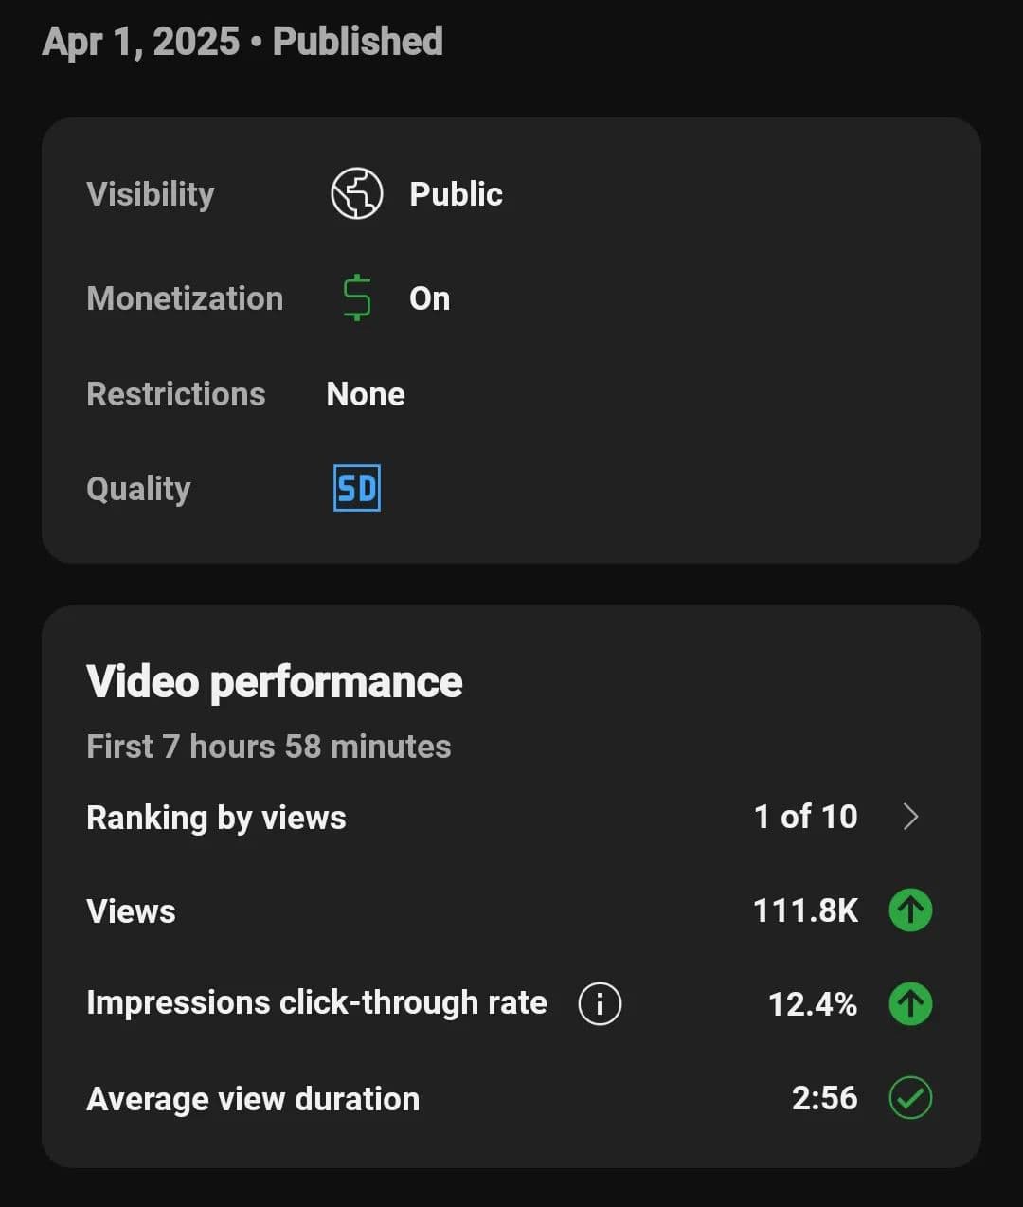This screenshot has width=1023, height=1207.
Task: Toggle the Public visibility setting
Action: [x=456, y=193]
